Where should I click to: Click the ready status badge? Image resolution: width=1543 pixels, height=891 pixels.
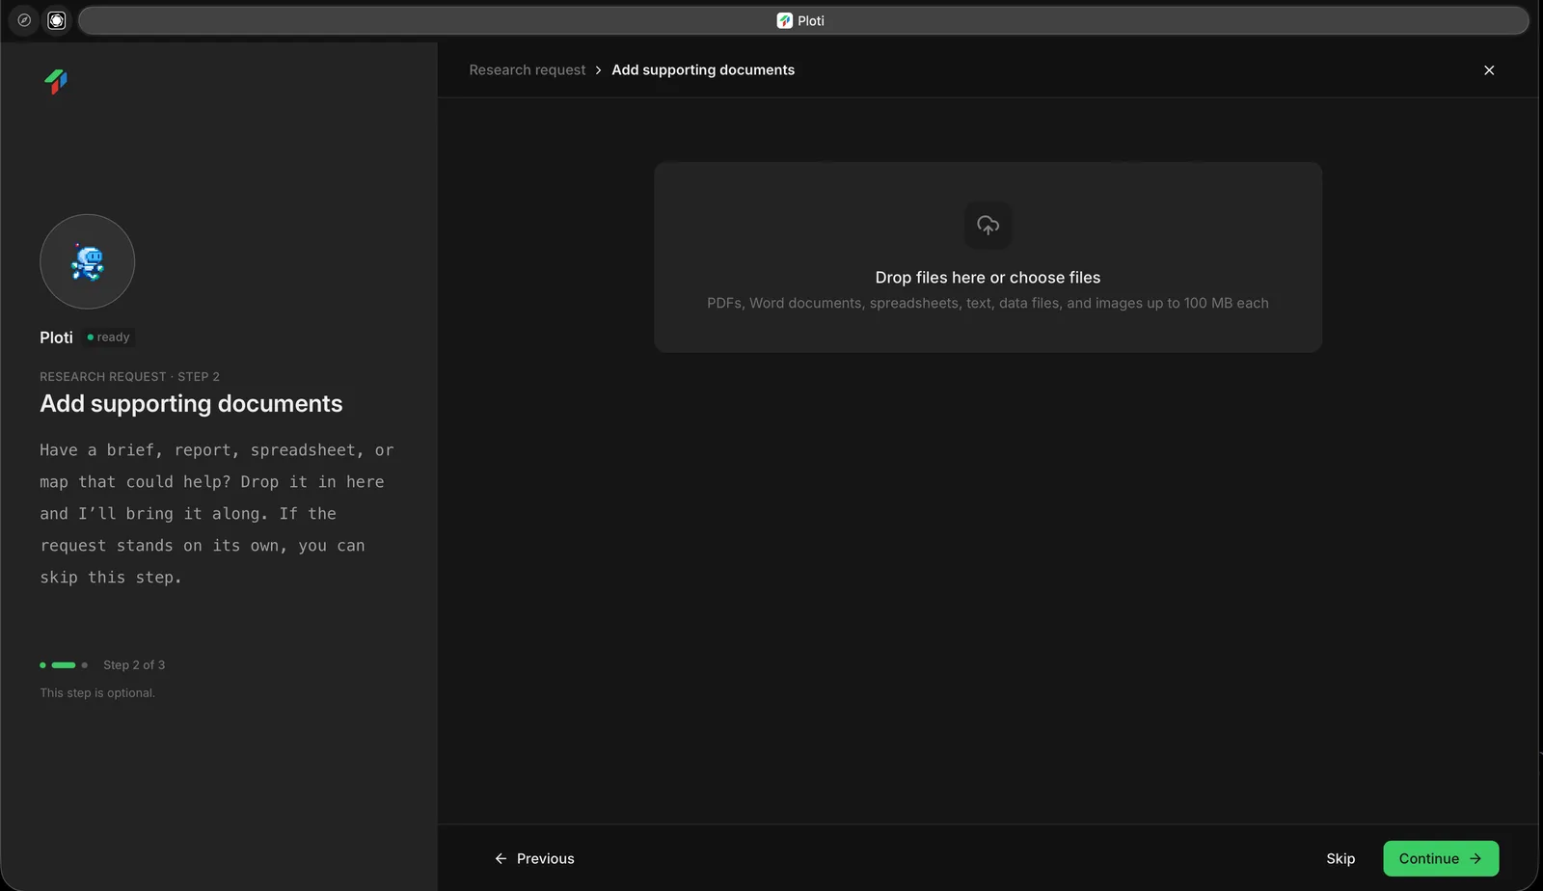pyautogui.click(x=108, y=337)
